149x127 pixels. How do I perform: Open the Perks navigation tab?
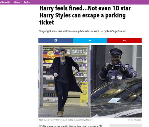tap(27, 2)
